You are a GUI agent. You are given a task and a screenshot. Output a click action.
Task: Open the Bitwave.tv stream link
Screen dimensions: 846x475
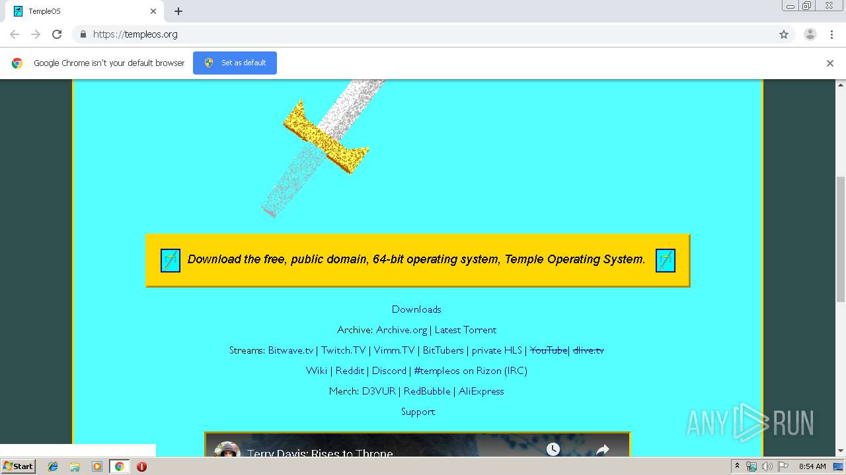point(291,350)
